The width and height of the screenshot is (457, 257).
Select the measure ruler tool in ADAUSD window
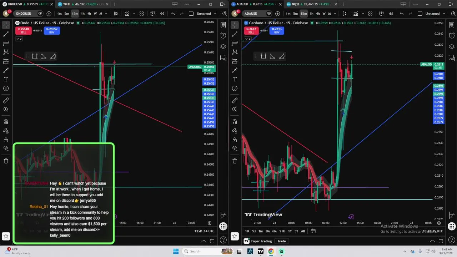pyautogui.click(x=235, y=101)
